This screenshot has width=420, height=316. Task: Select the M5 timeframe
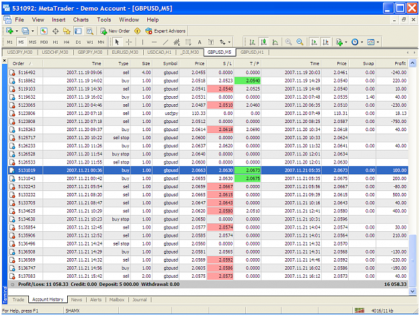[21, 42]
